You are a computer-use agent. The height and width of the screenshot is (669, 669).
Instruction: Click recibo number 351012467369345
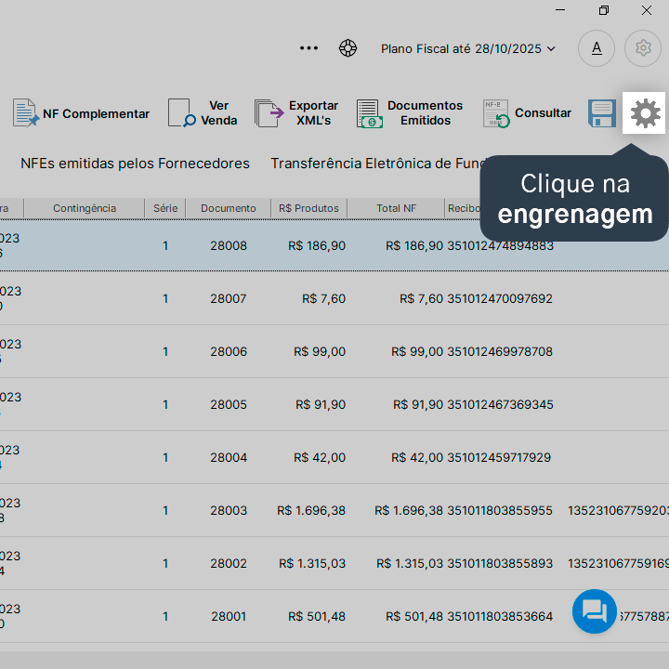pyautogui.click(x=500, y=404)
